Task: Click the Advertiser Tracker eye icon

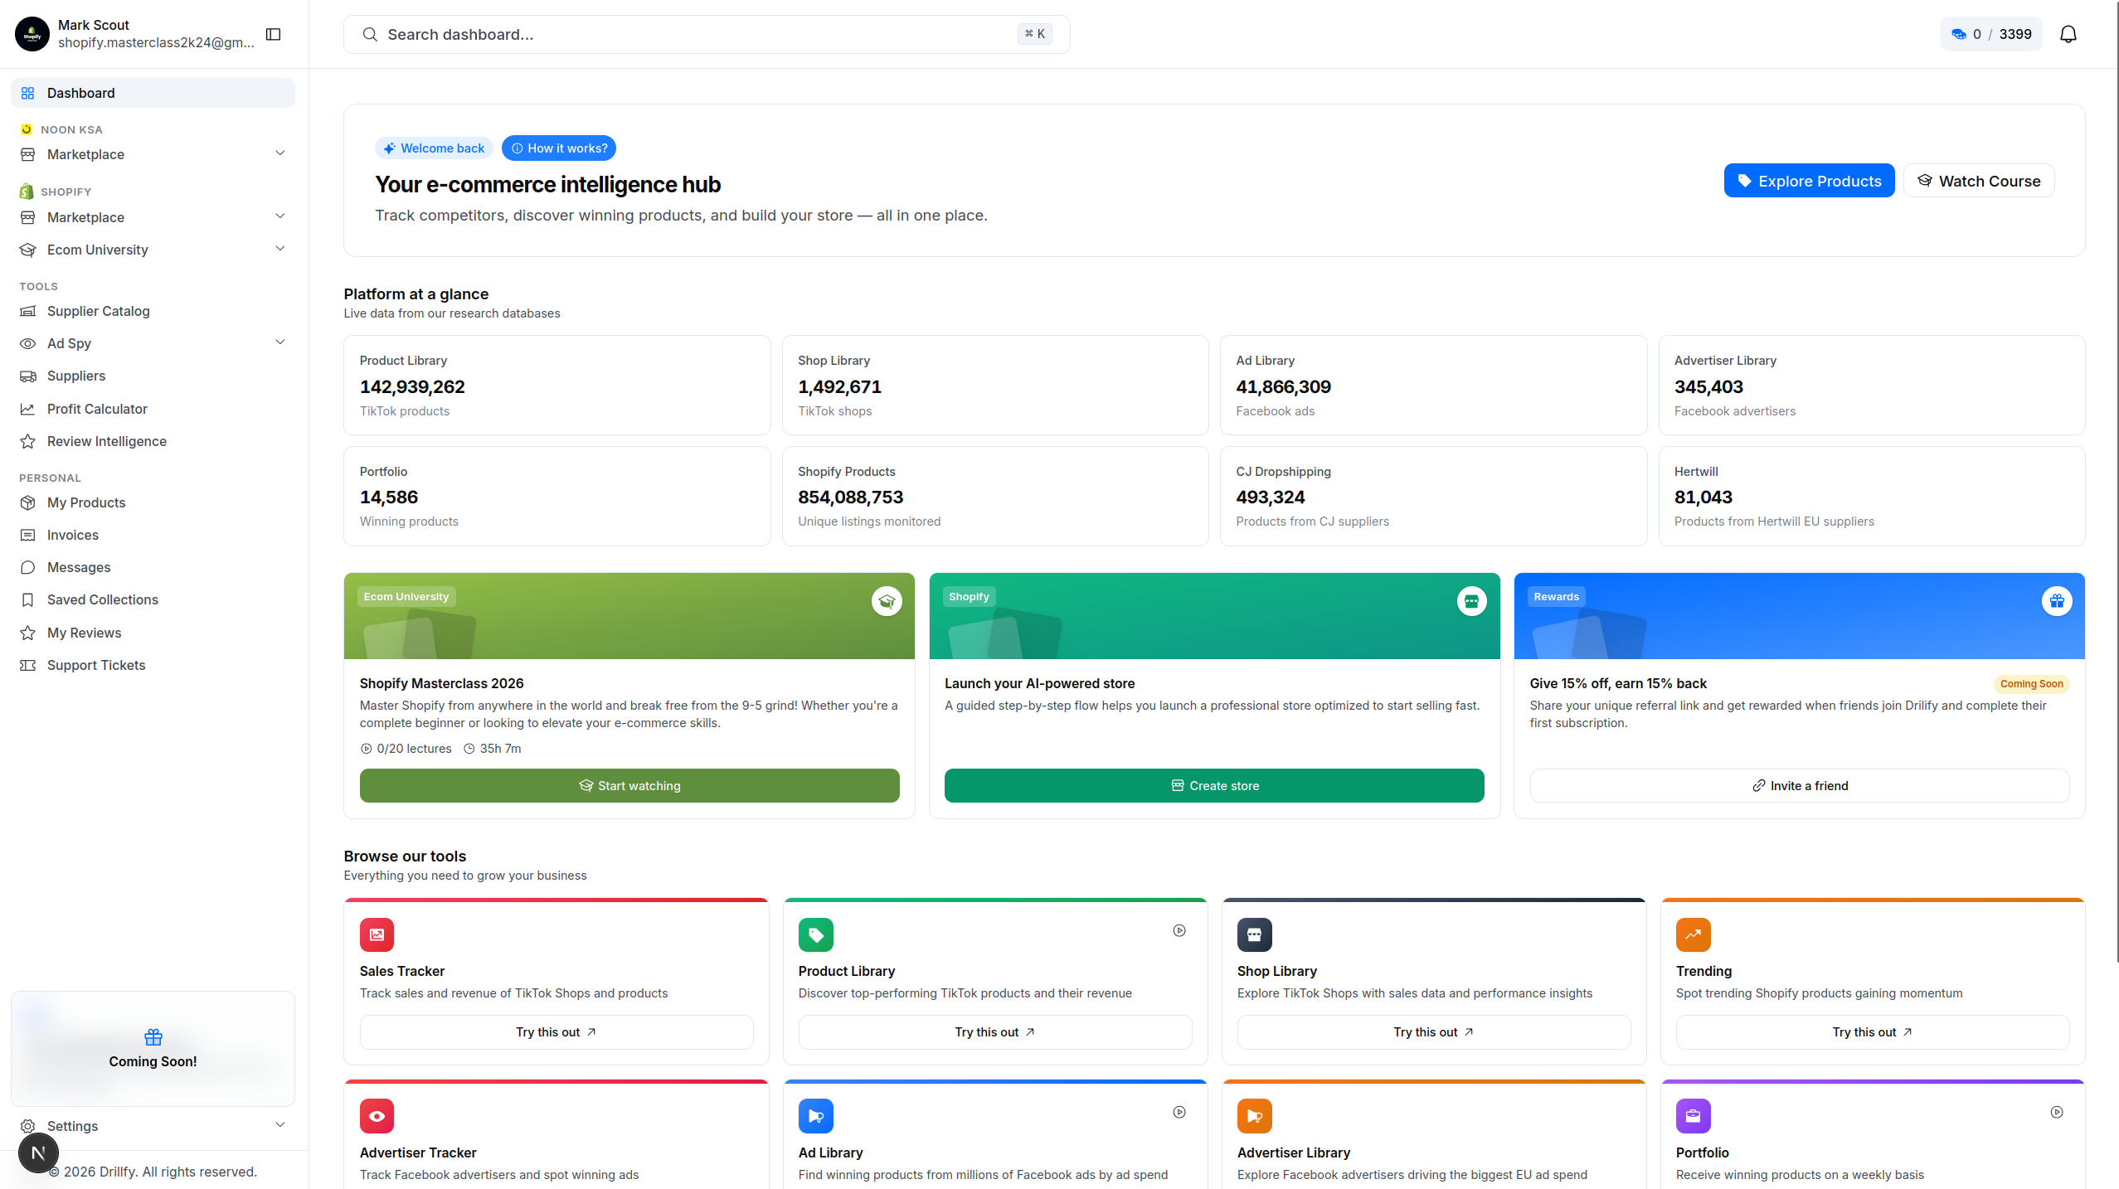Action: click(377, 1116)
